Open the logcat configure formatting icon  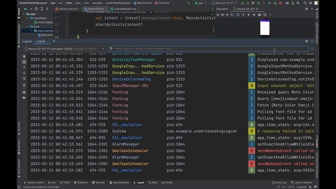point(24,85)
